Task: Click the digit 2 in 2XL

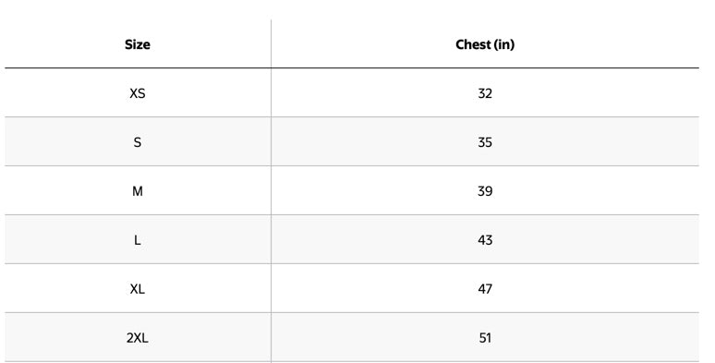Action: (x=129, y=338)
